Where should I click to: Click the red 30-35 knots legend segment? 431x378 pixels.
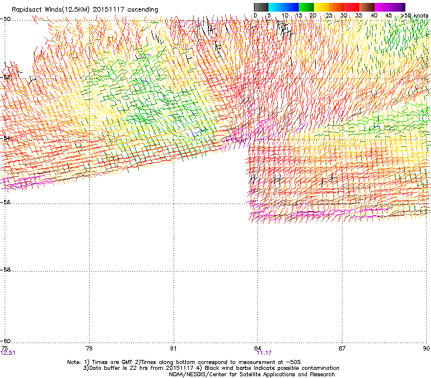[x=352, y=7]
